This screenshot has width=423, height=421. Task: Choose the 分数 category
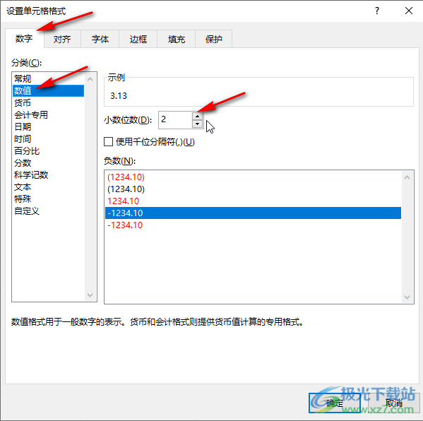coord(49,162)
